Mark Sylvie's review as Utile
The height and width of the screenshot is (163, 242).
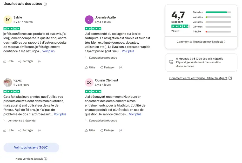(9, 61)
